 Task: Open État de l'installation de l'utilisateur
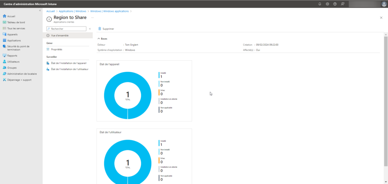[70, 69]
